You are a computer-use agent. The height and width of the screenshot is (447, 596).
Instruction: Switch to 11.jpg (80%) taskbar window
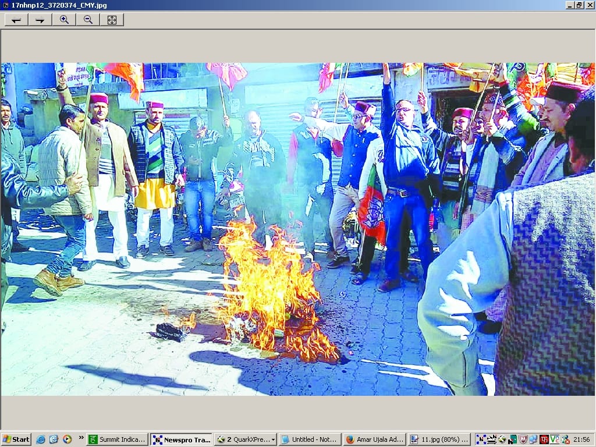[439, 439]
